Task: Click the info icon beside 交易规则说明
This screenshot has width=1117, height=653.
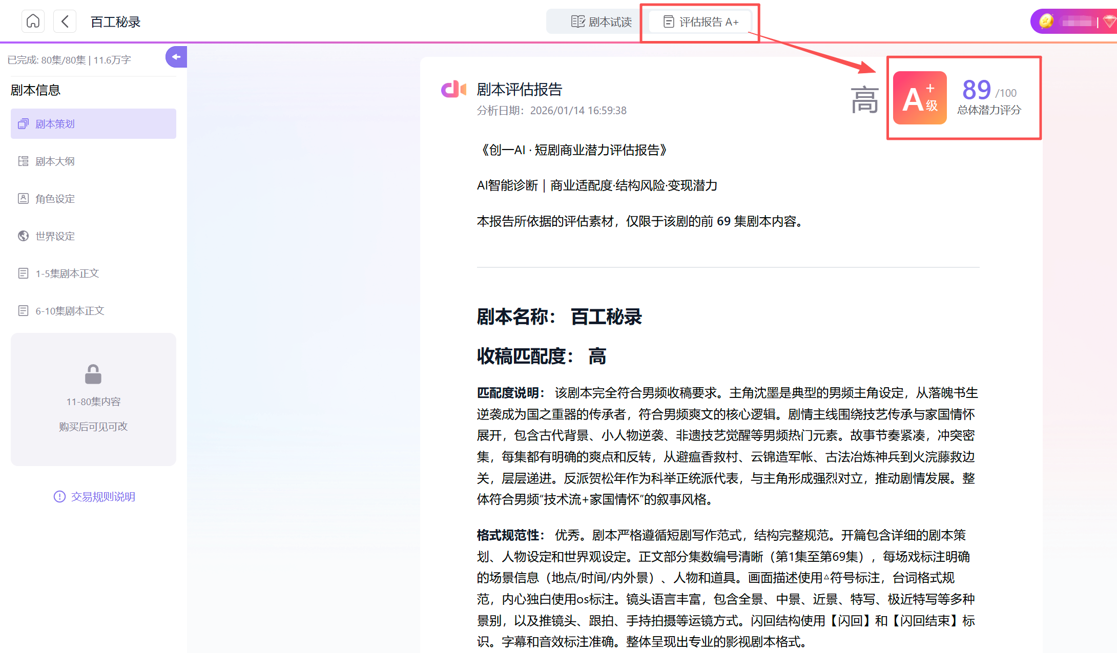Action: point(59,497)
